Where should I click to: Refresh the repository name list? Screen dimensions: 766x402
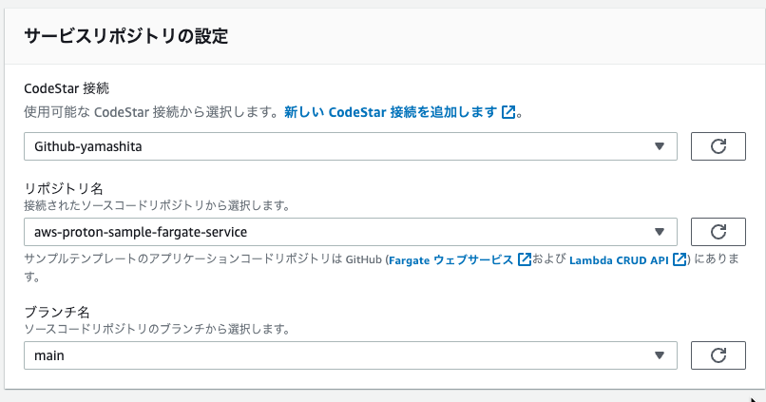(x=718, y=232)
